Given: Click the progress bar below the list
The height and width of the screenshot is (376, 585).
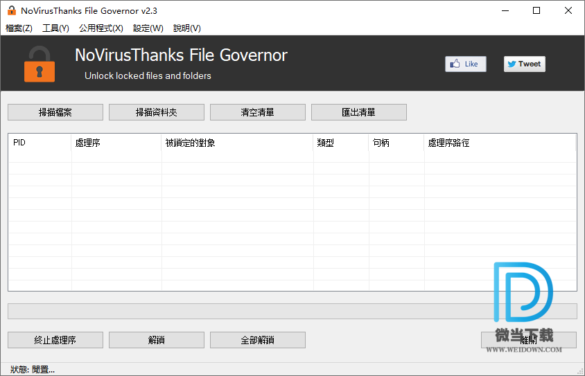Looking at the screenshot, I should (x=292, y=311).
